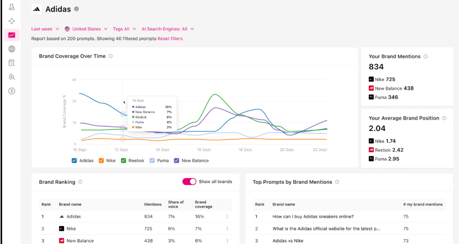
Task: Click the document search sidebar icon
Action: pyautogui.click(x=11, y=63)
